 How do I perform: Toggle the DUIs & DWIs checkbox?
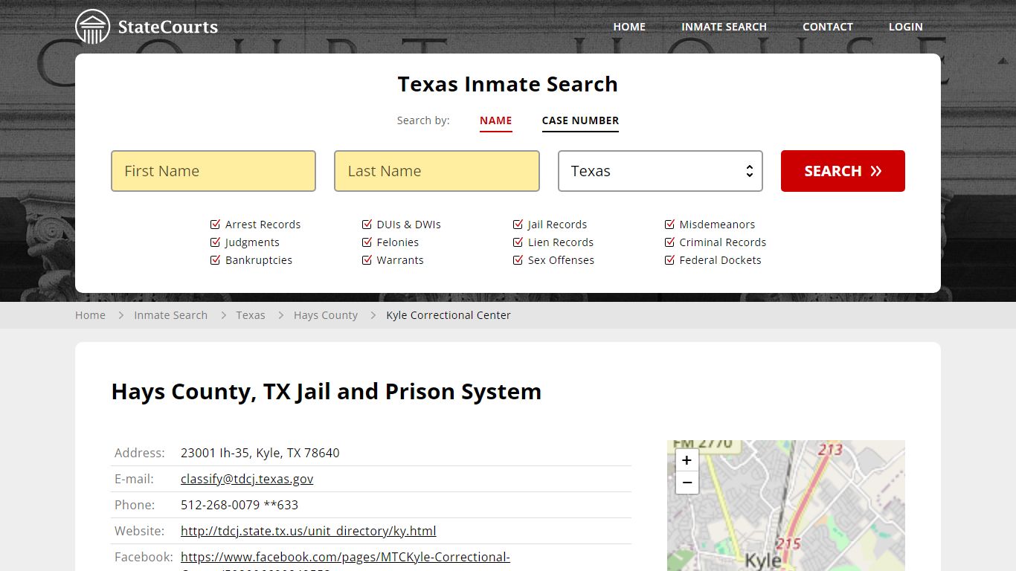tap(367, 225)
